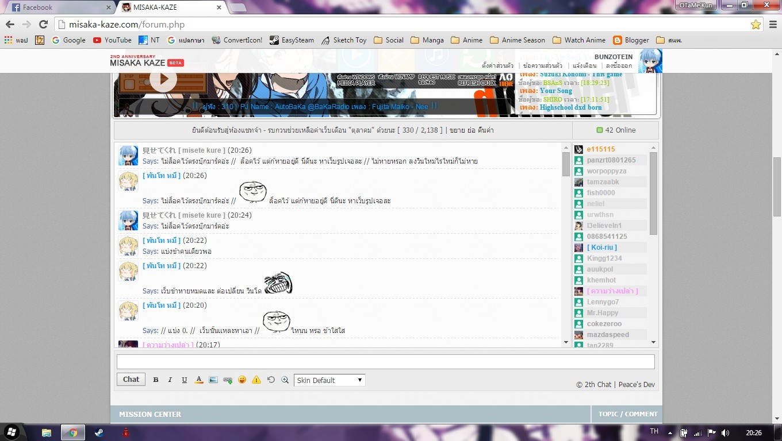Open the Misaka Kaze logo home link

[147, 61]
